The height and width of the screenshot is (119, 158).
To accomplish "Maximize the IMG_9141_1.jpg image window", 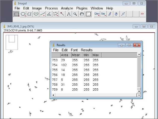I will pyautogui.click(x=144, y=26).
